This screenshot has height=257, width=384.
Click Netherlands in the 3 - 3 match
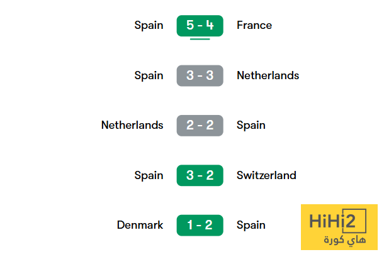tap(268, 75)
